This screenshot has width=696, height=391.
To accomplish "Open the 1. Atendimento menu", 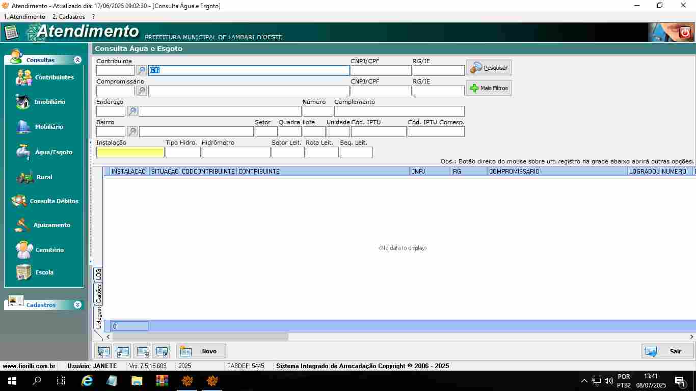I will [24, 17].
